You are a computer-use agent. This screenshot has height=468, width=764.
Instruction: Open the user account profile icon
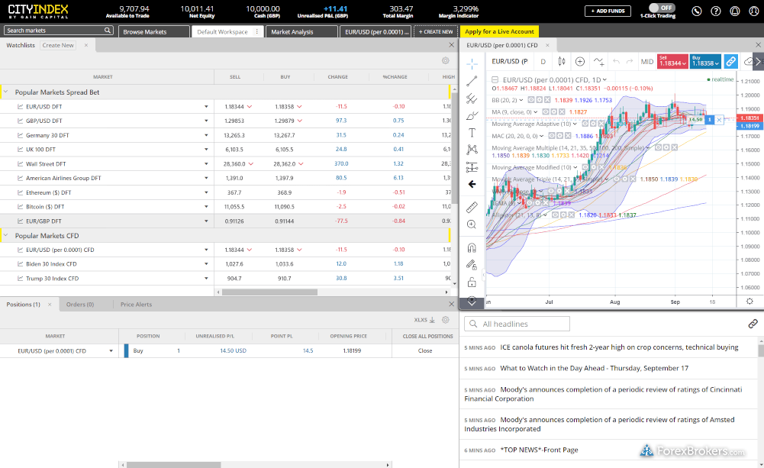coord(754,11)
